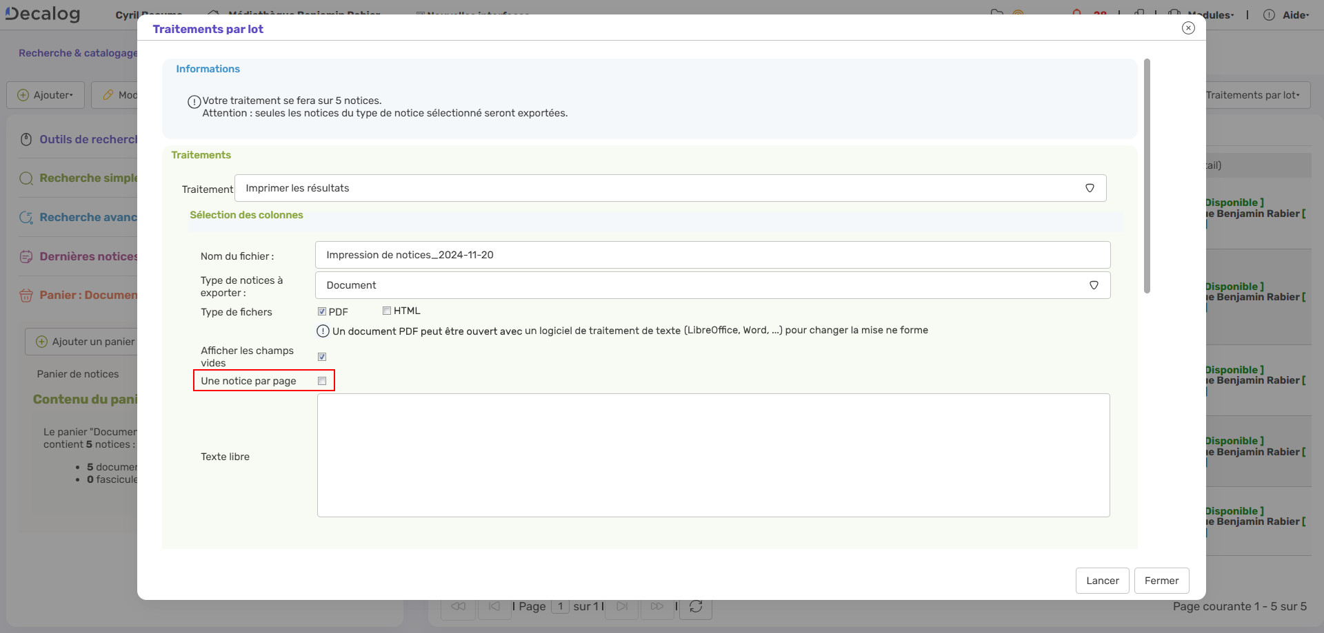Click the basket icon next to Panier
This screenshot has height=633, width=1324.
click(26, 295)
